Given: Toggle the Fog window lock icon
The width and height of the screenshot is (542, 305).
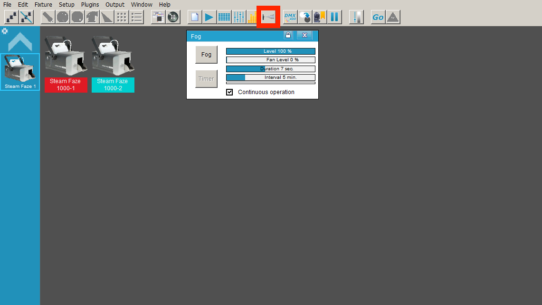Looking at the screenshot, I should click(288, 35).
